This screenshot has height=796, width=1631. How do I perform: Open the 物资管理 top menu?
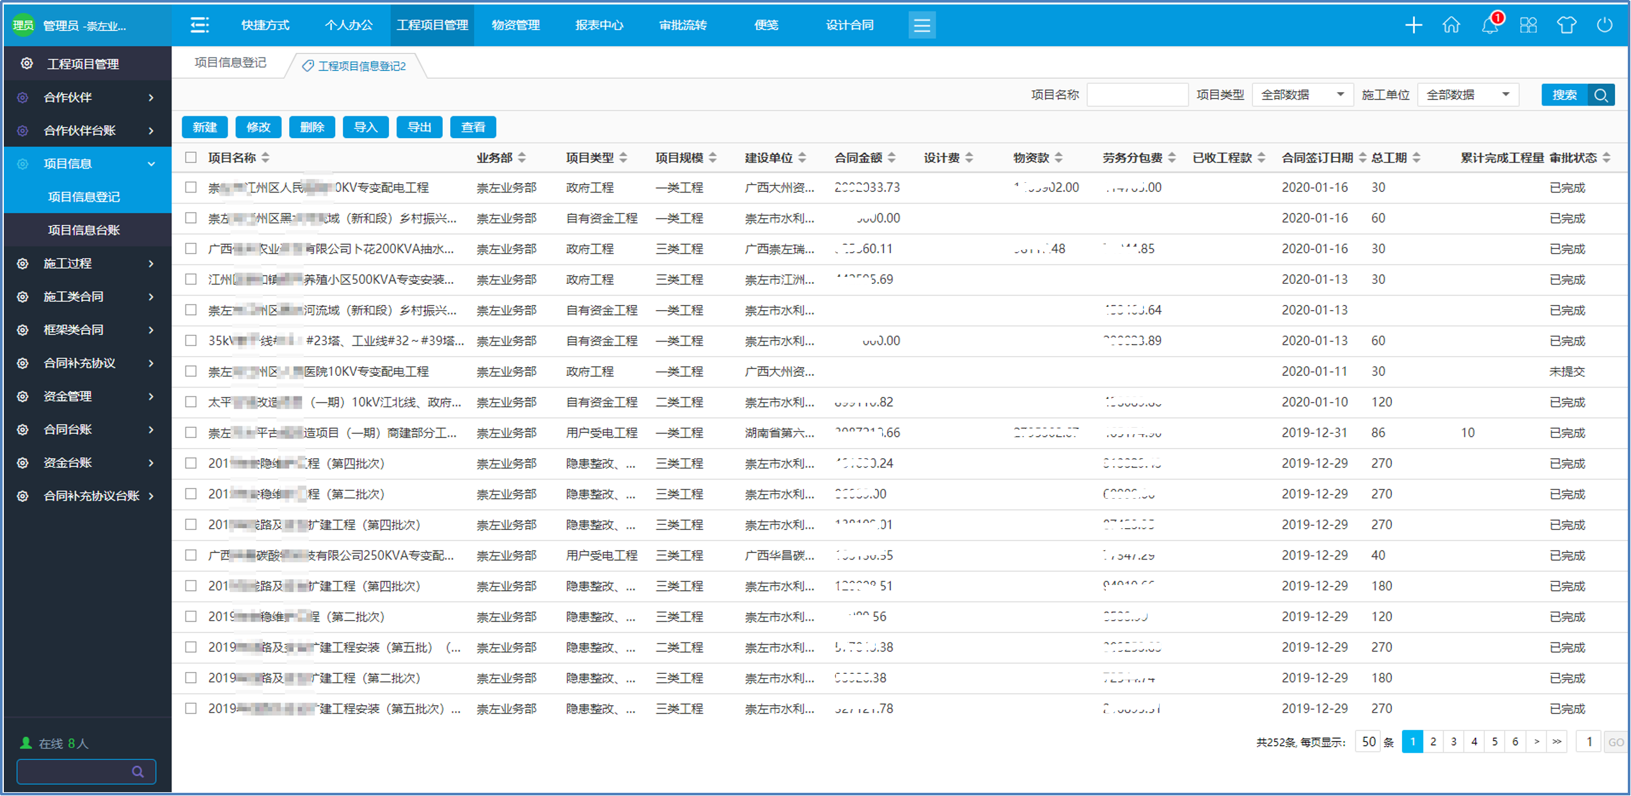point(516,26)
